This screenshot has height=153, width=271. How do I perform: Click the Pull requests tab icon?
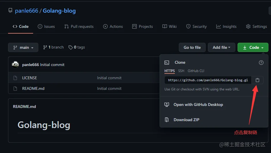(67, 26)
